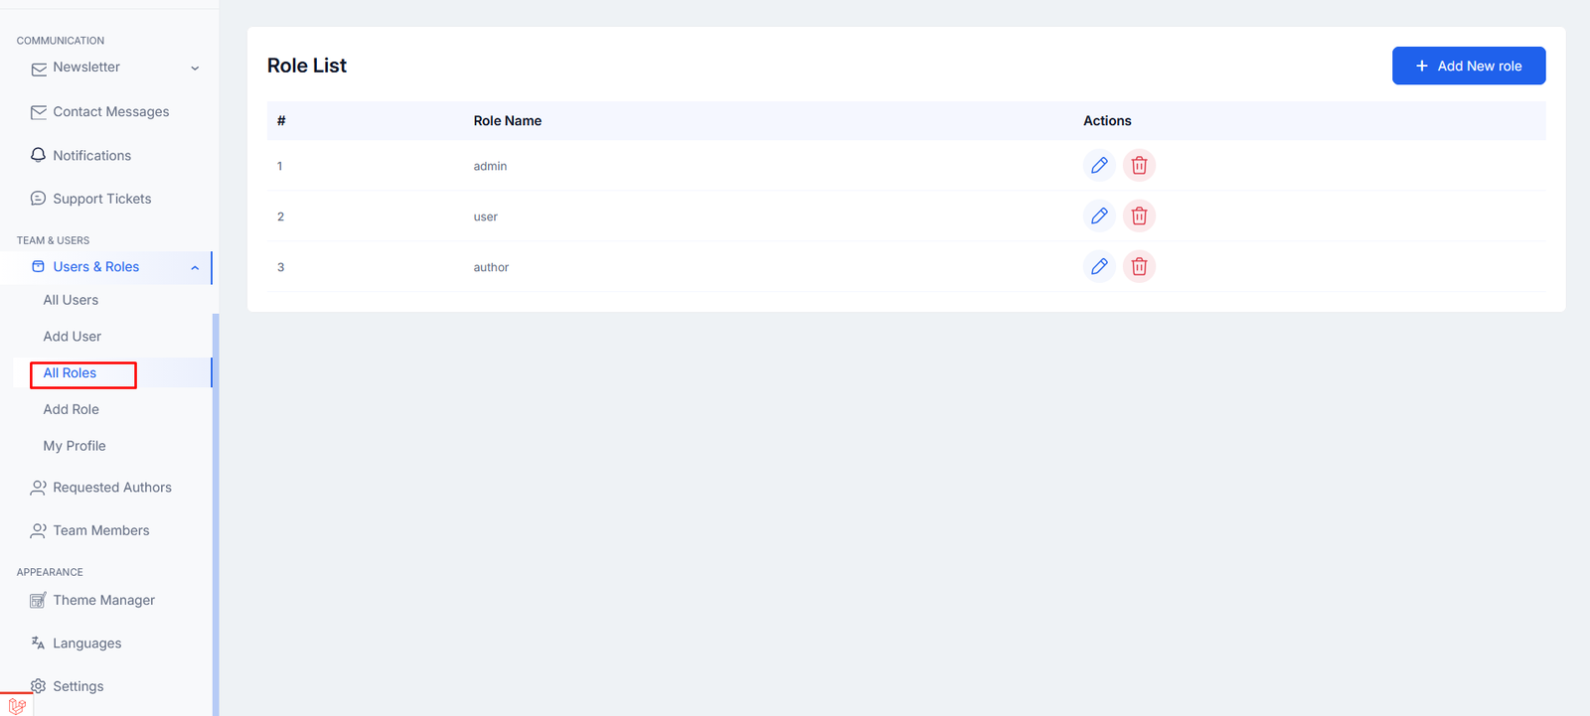
Task: Click the Actions column header
Action: point(1107,120)
